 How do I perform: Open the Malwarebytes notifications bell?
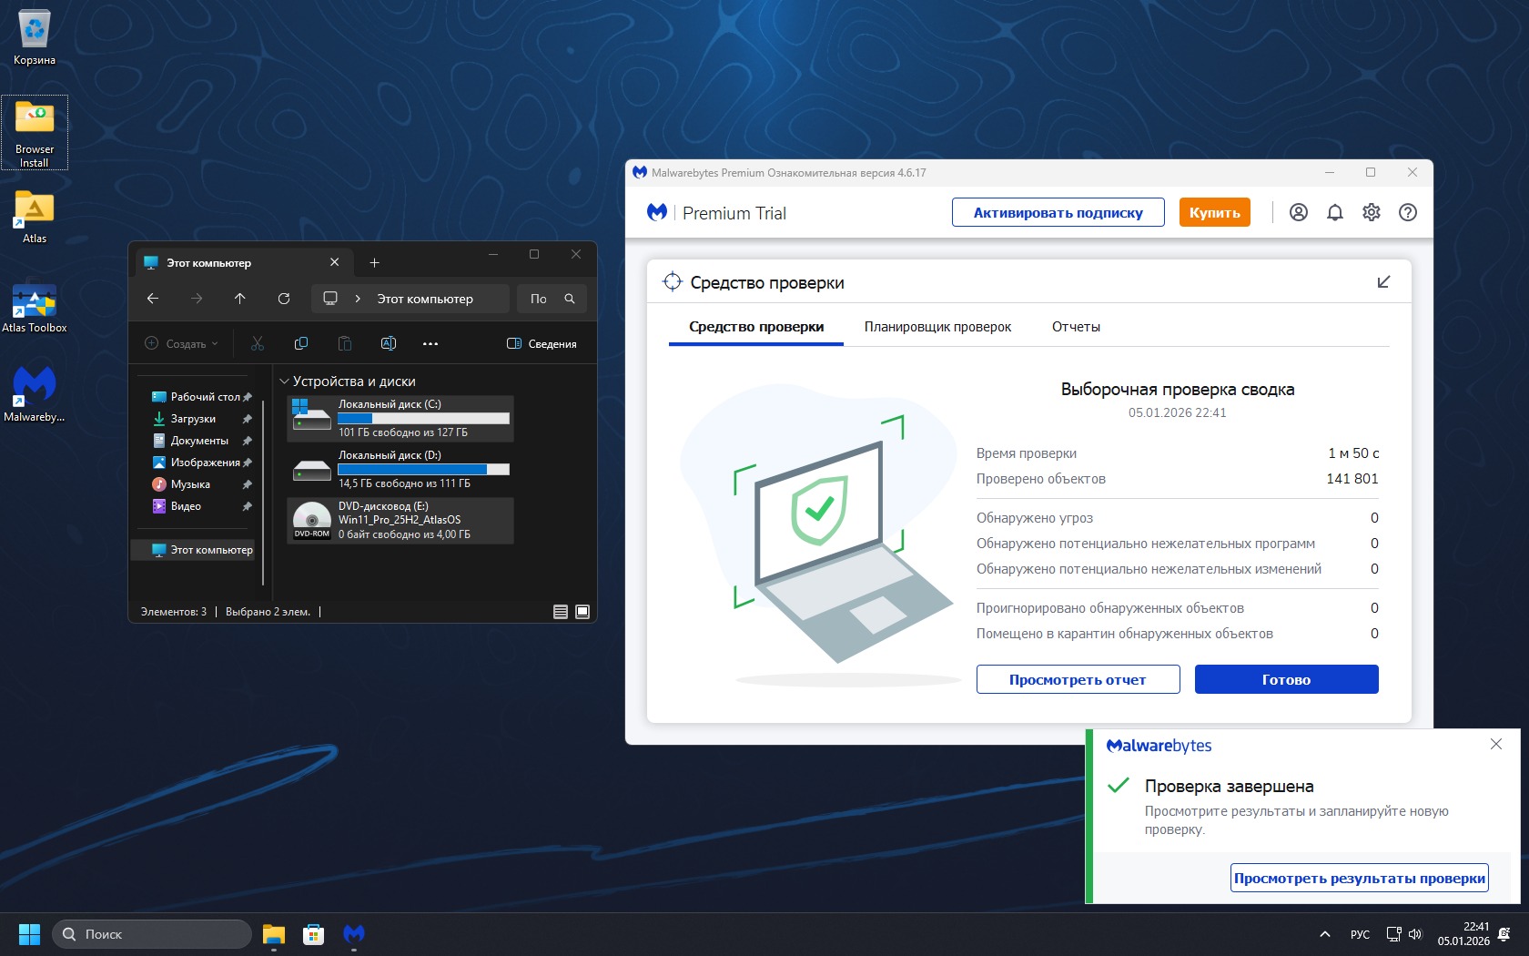point(1334,212)
